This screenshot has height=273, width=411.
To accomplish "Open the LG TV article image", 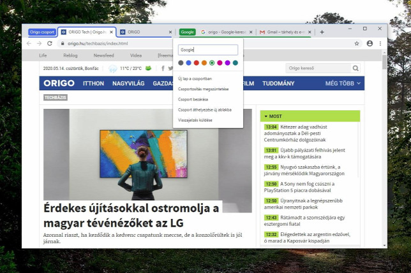I will (x=147, y=155).
